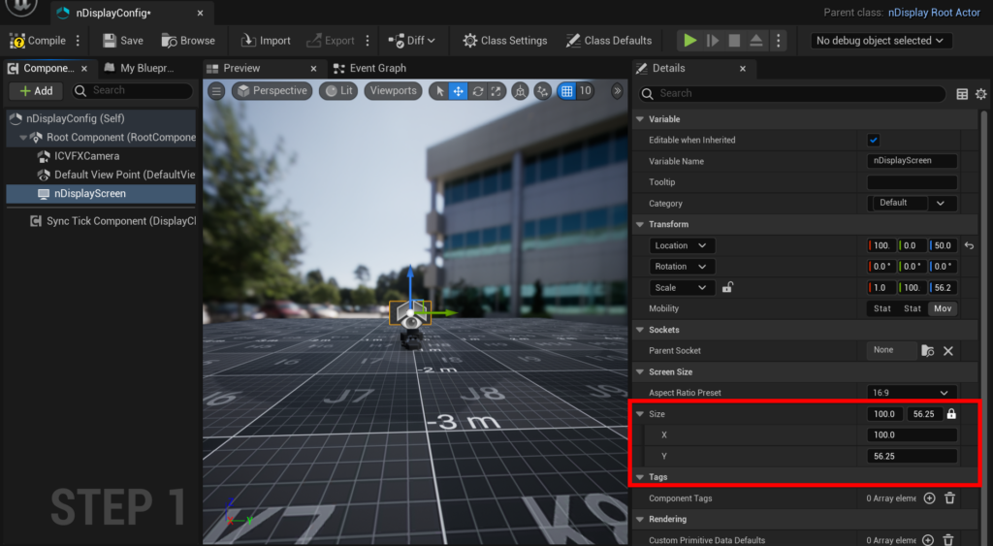Open the Diff dropdown
993x546 pixels.
pyautogui.click(x=411, y=41)
